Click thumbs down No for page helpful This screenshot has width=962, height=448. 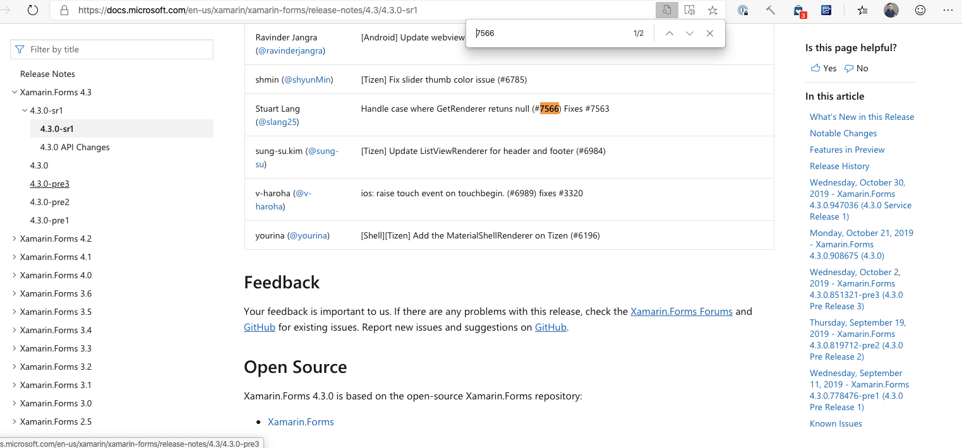pos(857,68)
